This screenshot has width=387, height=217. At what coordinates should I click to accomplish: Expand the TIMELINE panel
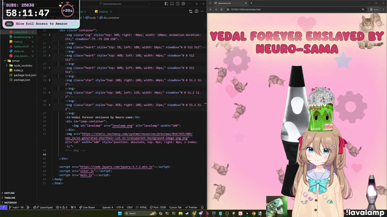pos(10,198)
